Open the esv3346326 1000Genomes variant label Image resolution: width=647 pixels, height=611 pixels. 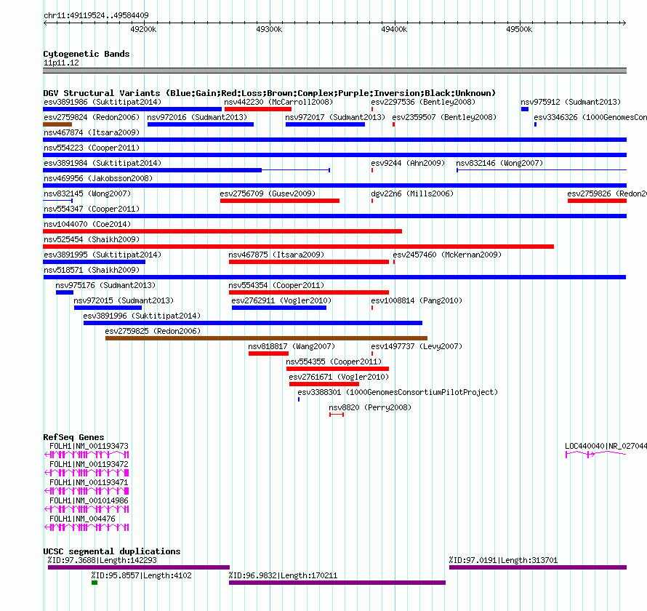click(x=590, y=117)
